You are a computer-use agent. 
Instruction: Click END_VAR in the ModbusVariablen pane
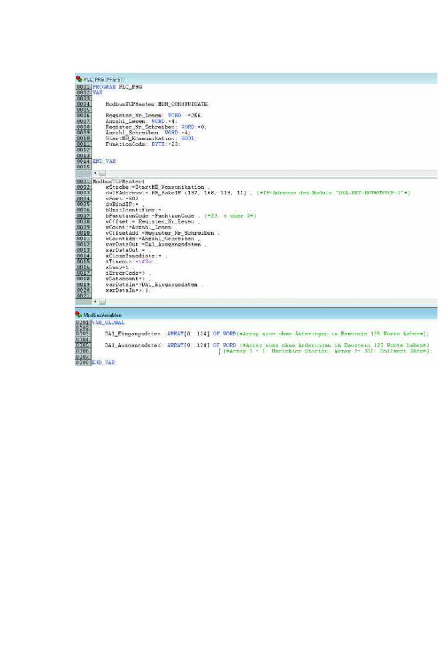tap(104, 362)
